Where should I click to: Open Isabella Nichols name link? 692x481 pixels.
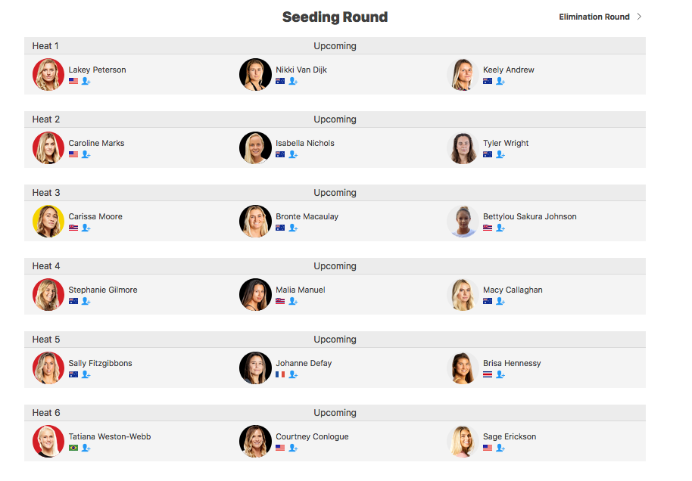point(305,143)
